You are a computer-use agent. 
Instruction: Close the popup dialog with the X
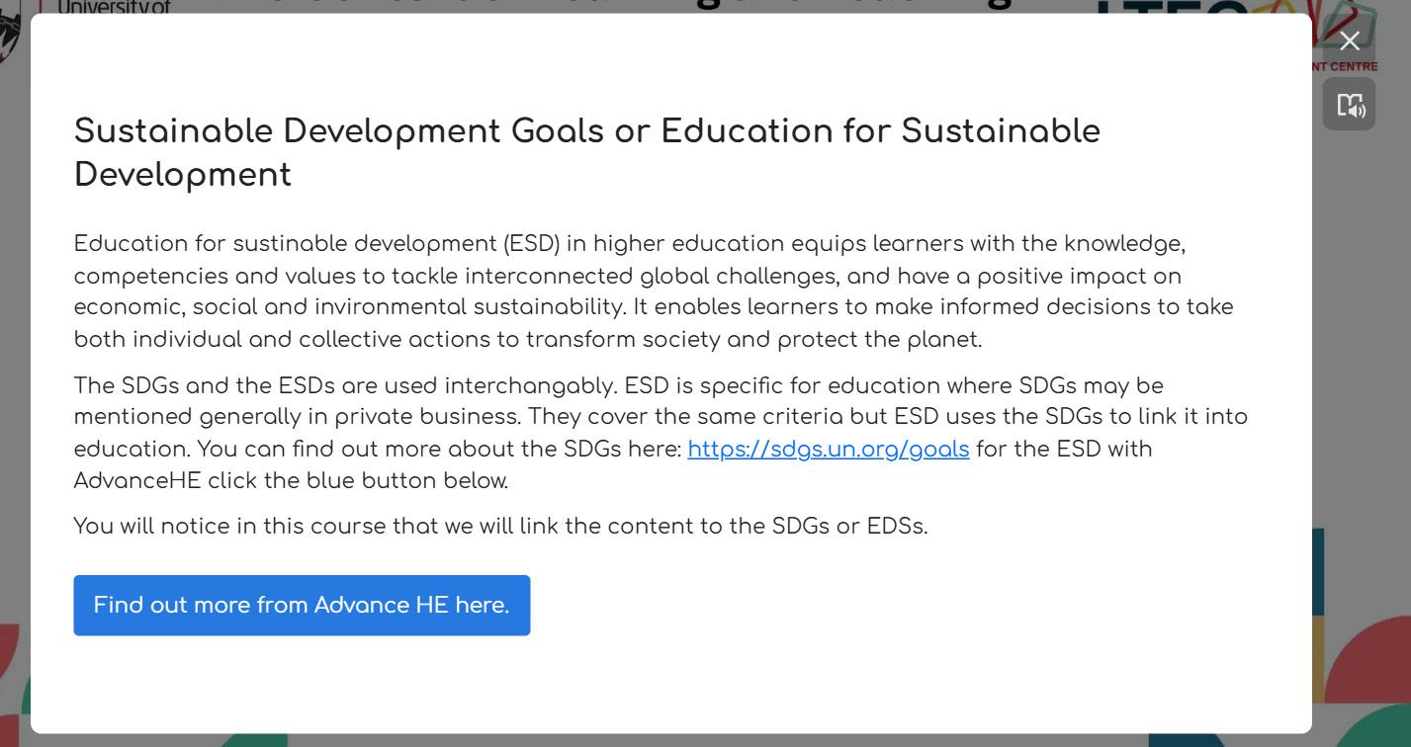point(1349,41)
